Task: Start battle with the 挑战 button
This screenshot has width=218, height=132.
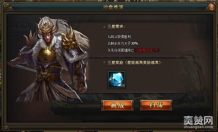Action: coord(117,105)
